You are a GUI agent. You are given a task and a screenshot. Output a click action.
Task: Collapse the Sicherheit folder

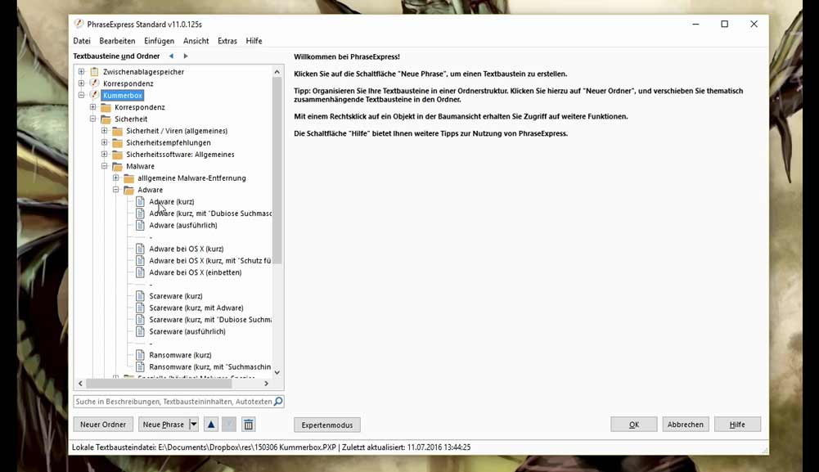click(93, 119)
